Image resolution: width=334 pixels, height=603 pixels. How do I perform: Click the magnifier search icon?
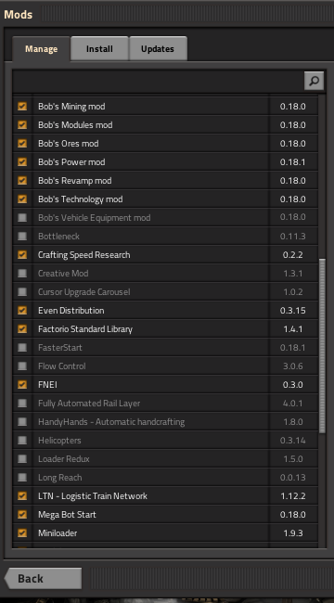tap(314, 81)
